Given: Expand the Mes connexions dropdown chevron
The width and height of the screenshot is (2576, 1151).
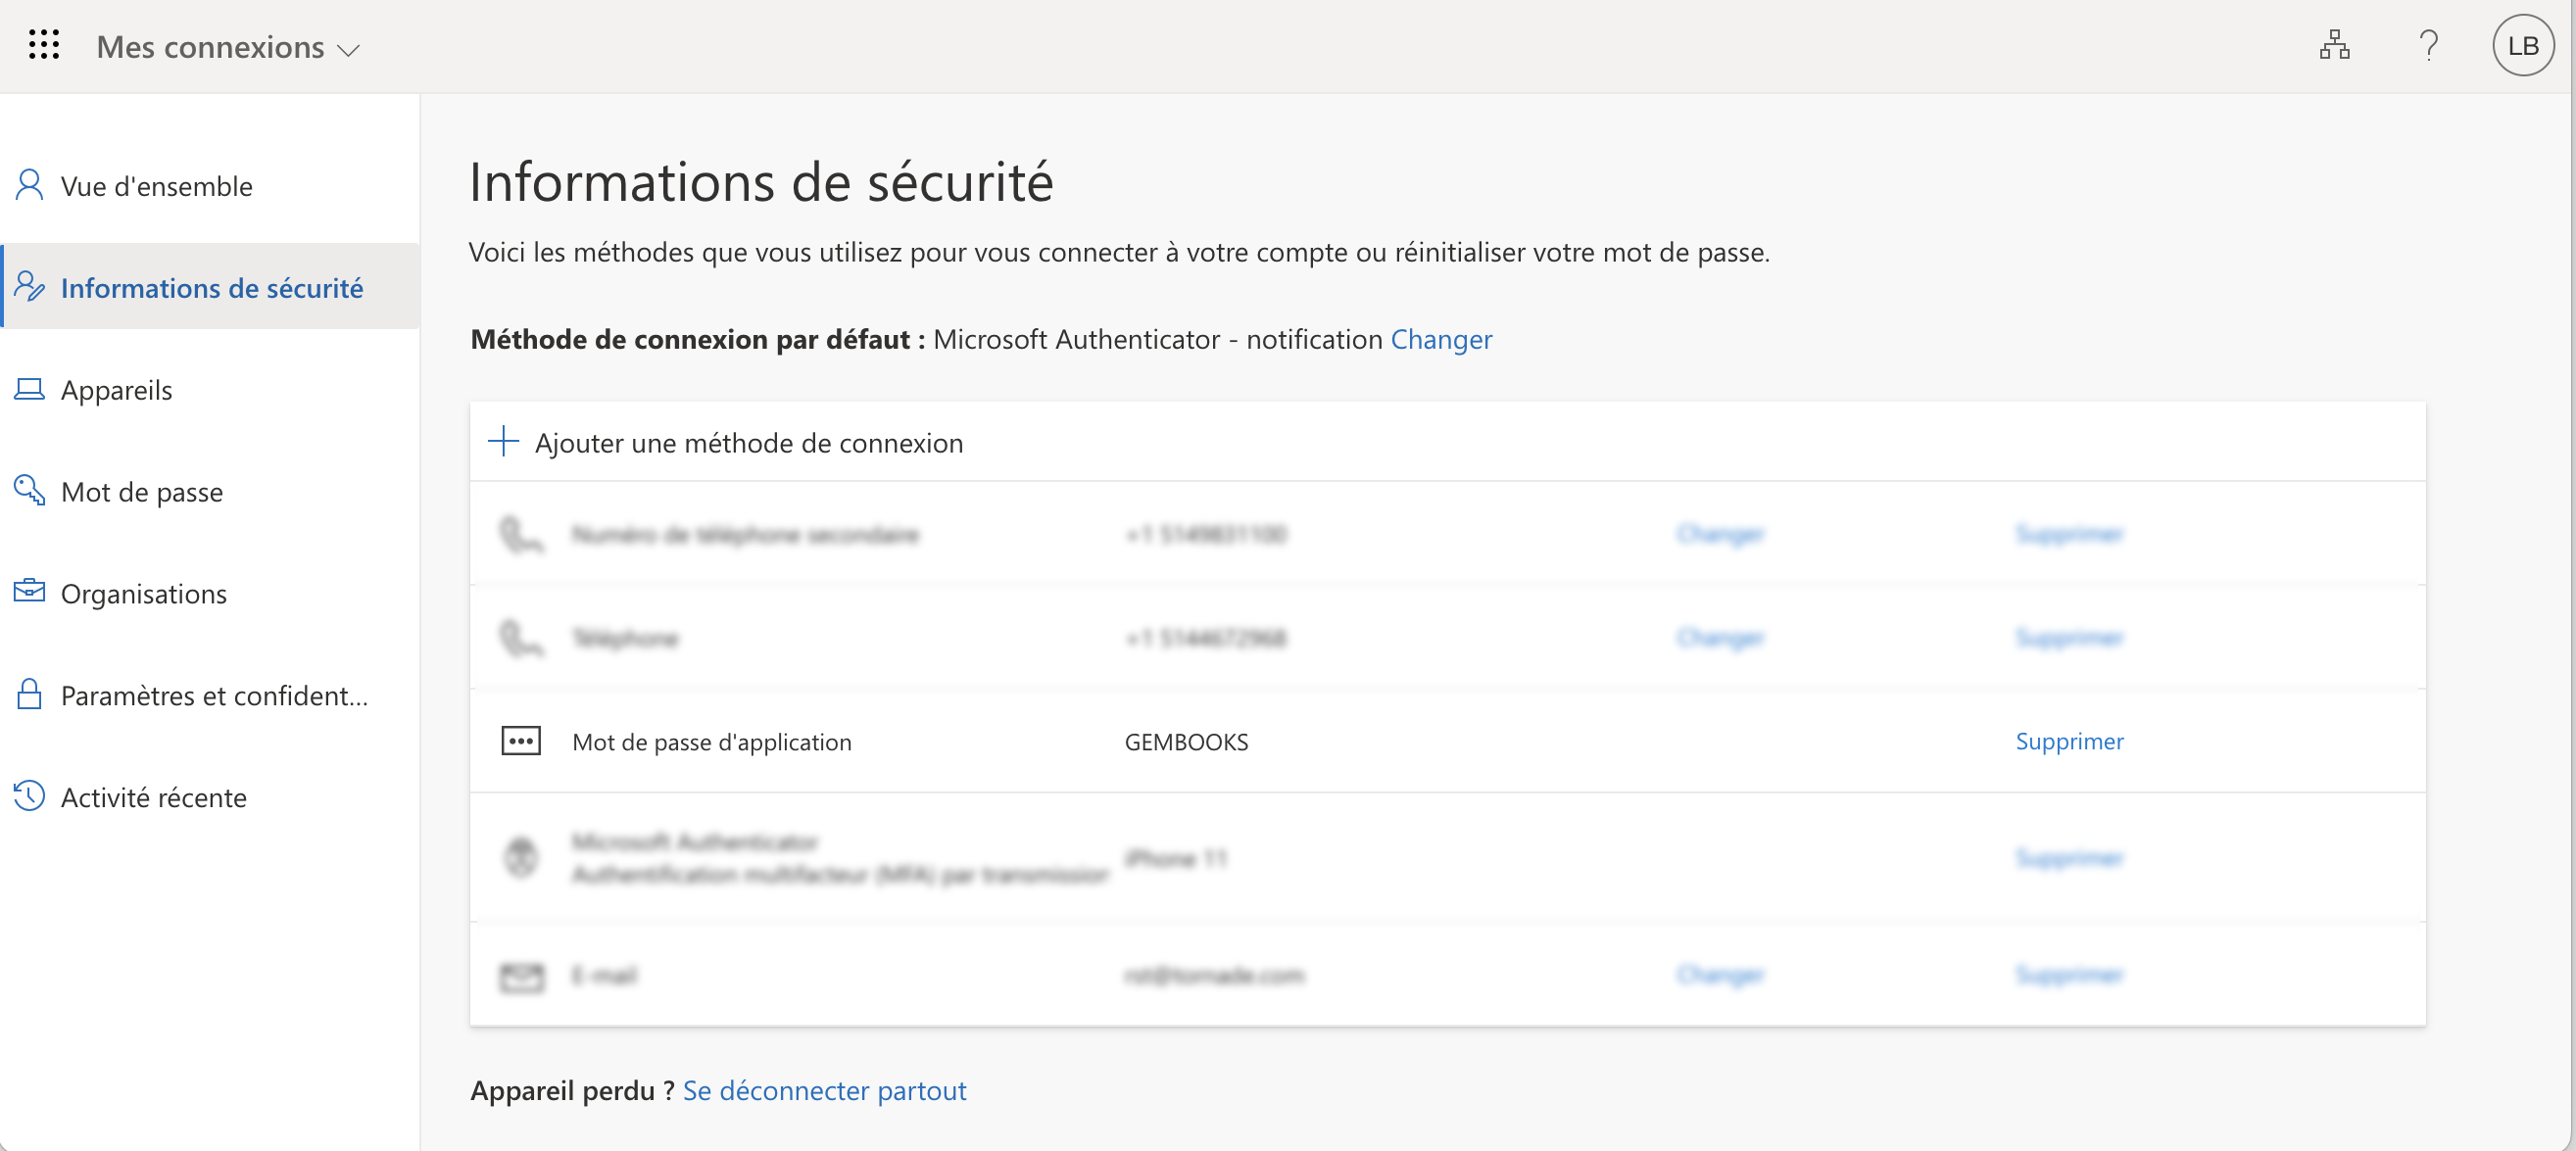Looking at the screenshot, I should [348, 50].
